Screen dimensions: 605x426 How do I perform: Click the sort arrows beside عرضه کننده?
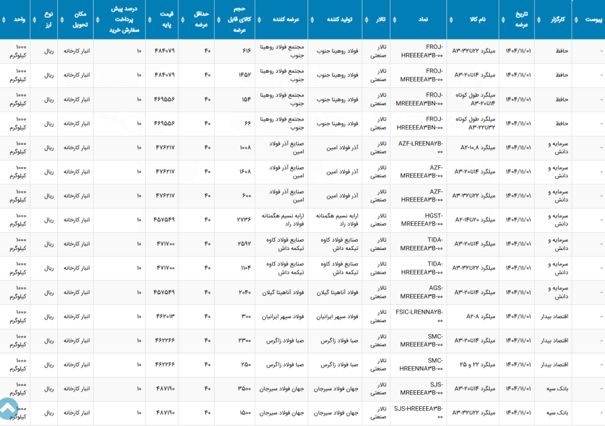[259, 20]
